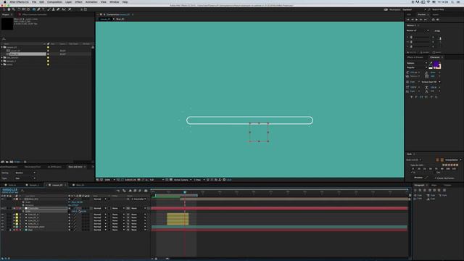Select the Clone Stamp tool
Viewport: 464px width, 261px height.
pyautogui.click(x=53, y=9)
